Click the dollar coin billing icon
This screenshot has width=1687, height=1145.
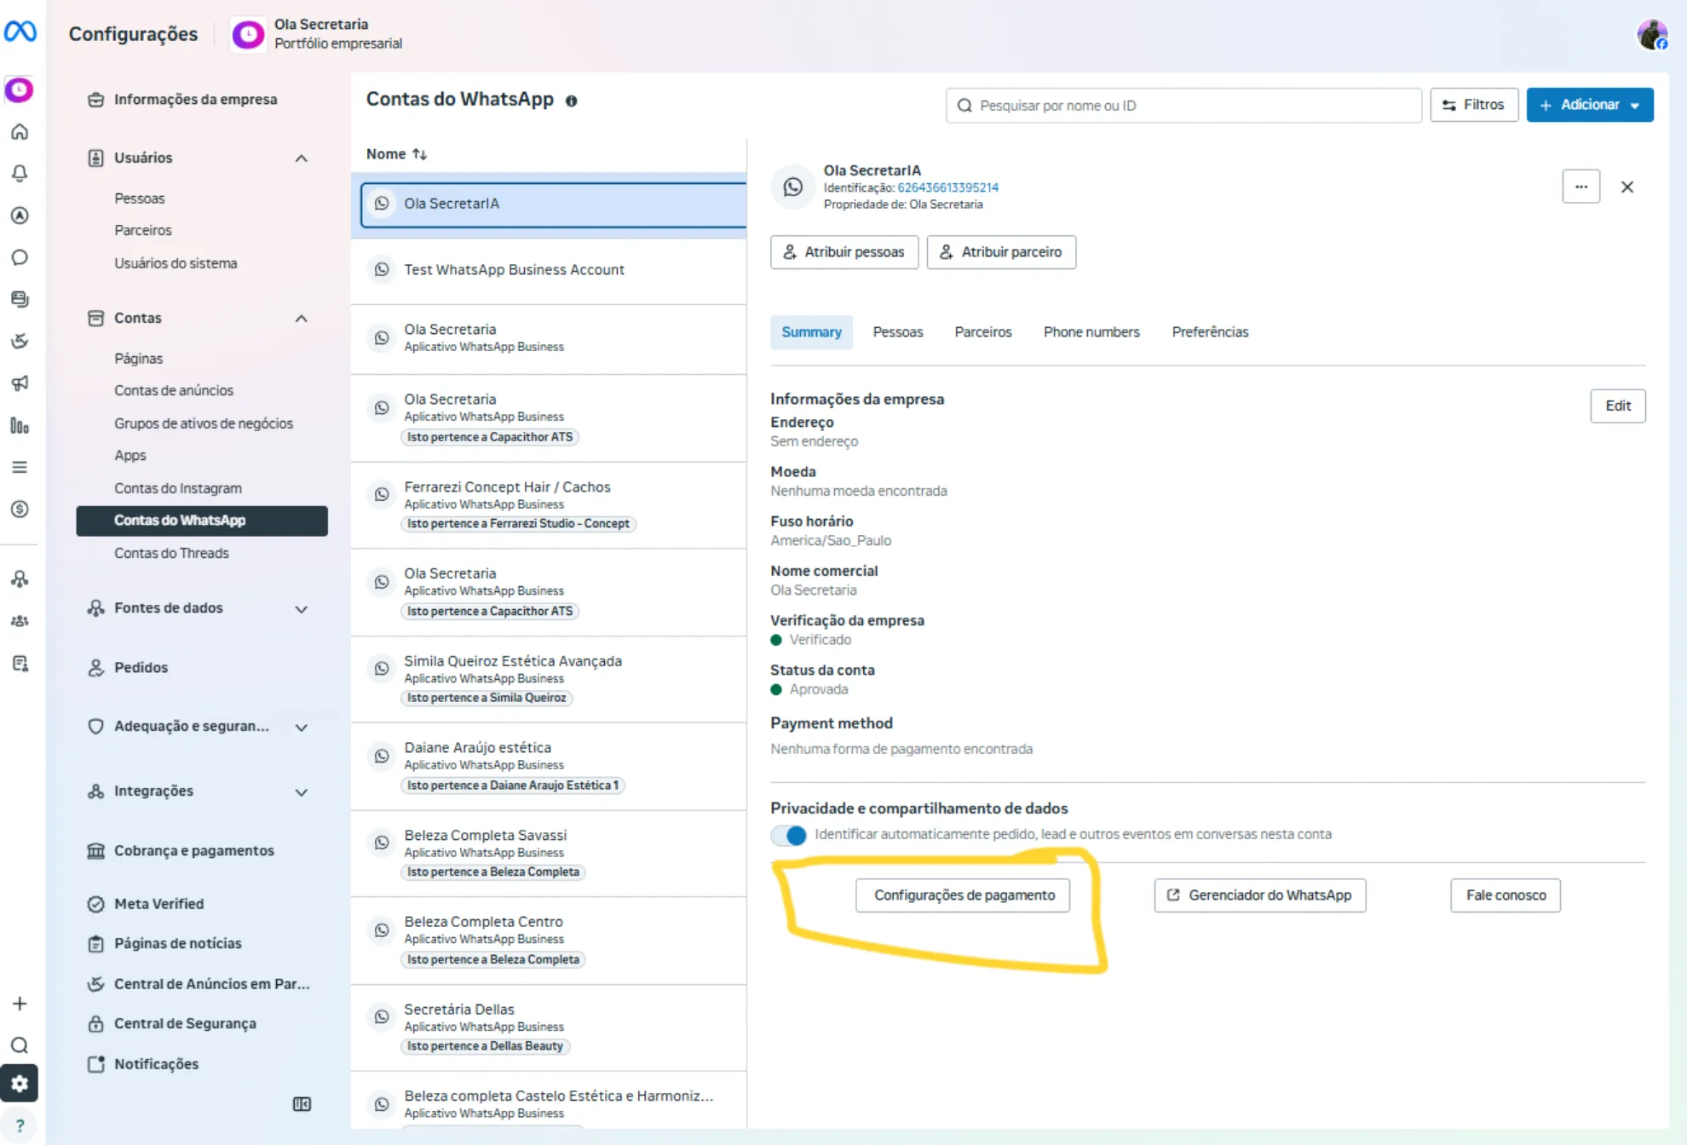point(20,509)
